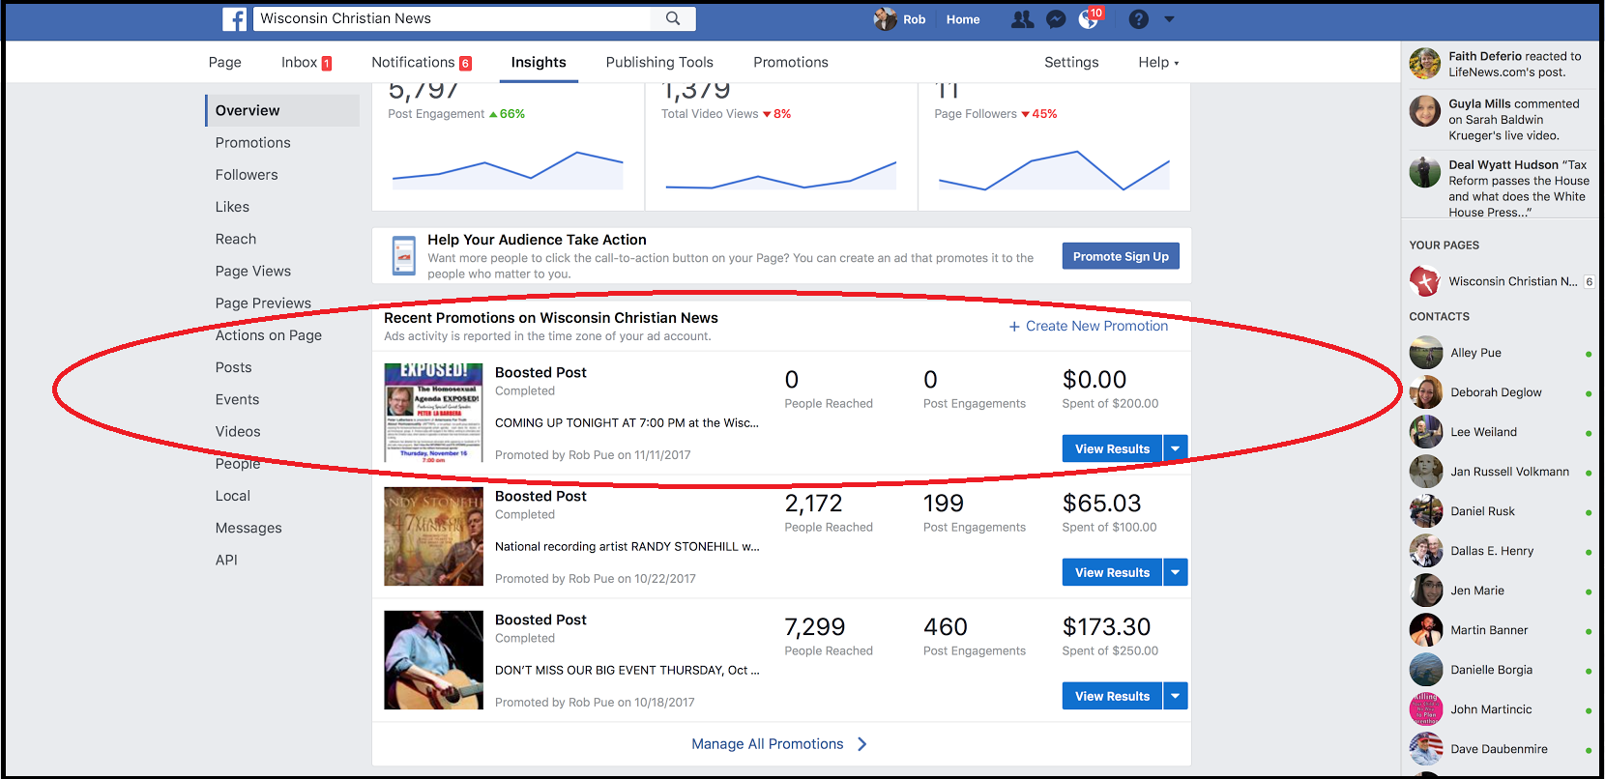Click the Total Video Views chart
1605x779 pixels.
tap(781, 175)
